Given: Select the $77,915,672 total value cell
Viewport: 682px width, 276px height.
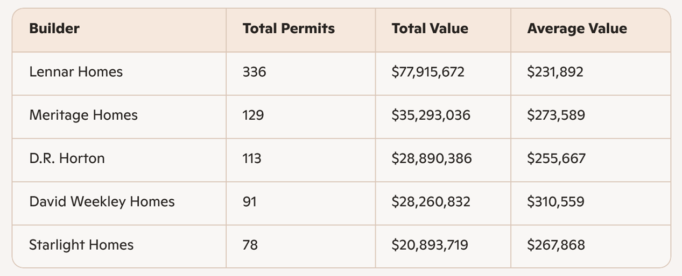Looking at the screenshot, I should tap(428, 72).
